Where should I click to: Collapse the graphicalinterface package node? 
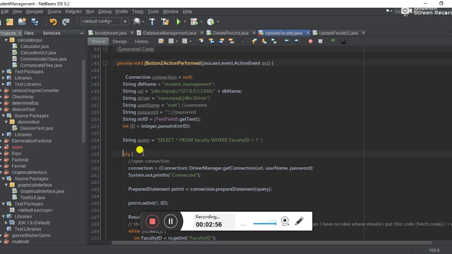[6, 185]
